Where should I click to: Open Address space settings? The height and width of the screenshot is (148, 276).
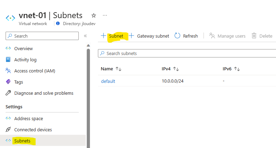click(29, 119)
